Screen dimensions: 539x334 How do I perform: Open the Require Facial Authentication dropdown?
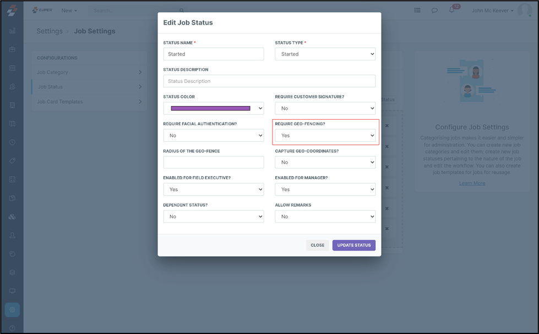[x=213, y=135]
